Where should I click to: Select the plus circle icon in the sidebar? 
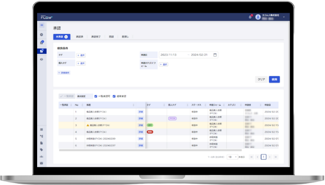point(41,35)
